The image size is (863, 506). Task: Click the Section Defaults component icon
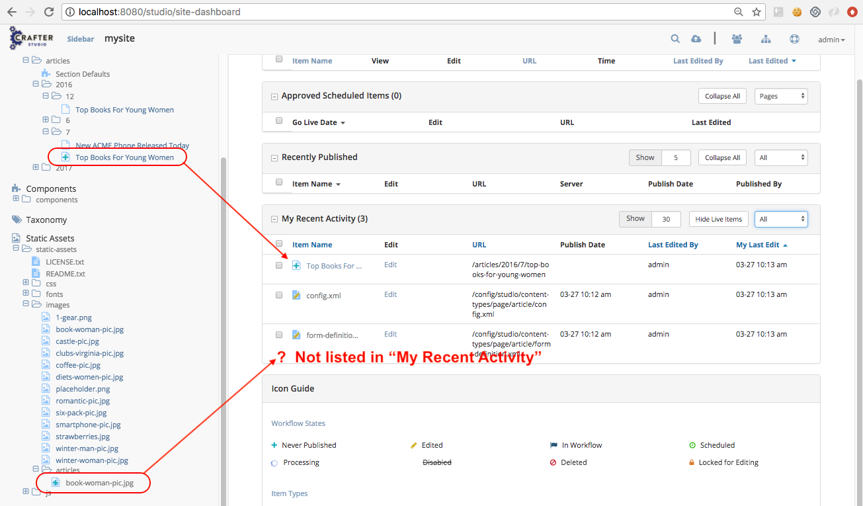click(46, 73)
